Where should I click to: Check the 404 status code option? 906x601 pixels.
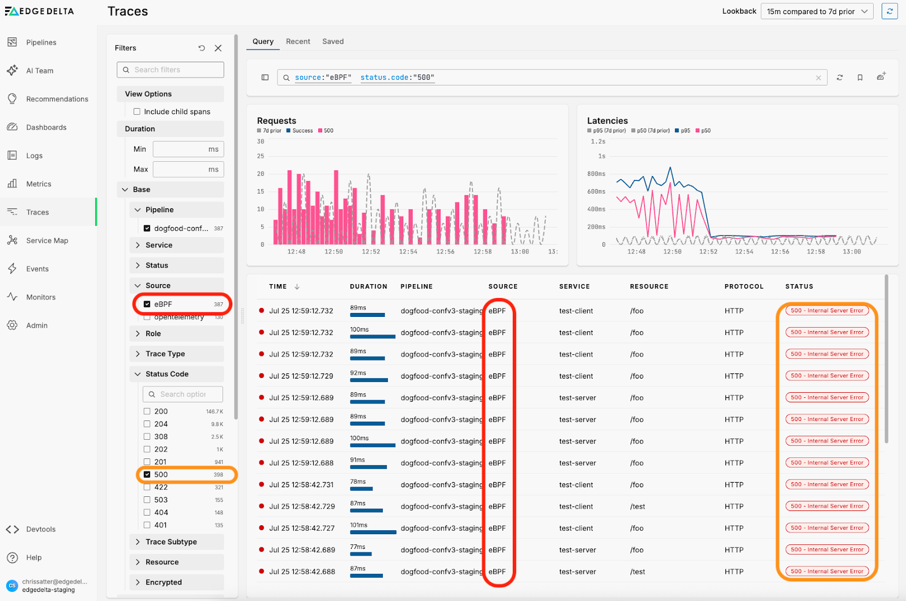pyautogui.click(x=147, y=513)
